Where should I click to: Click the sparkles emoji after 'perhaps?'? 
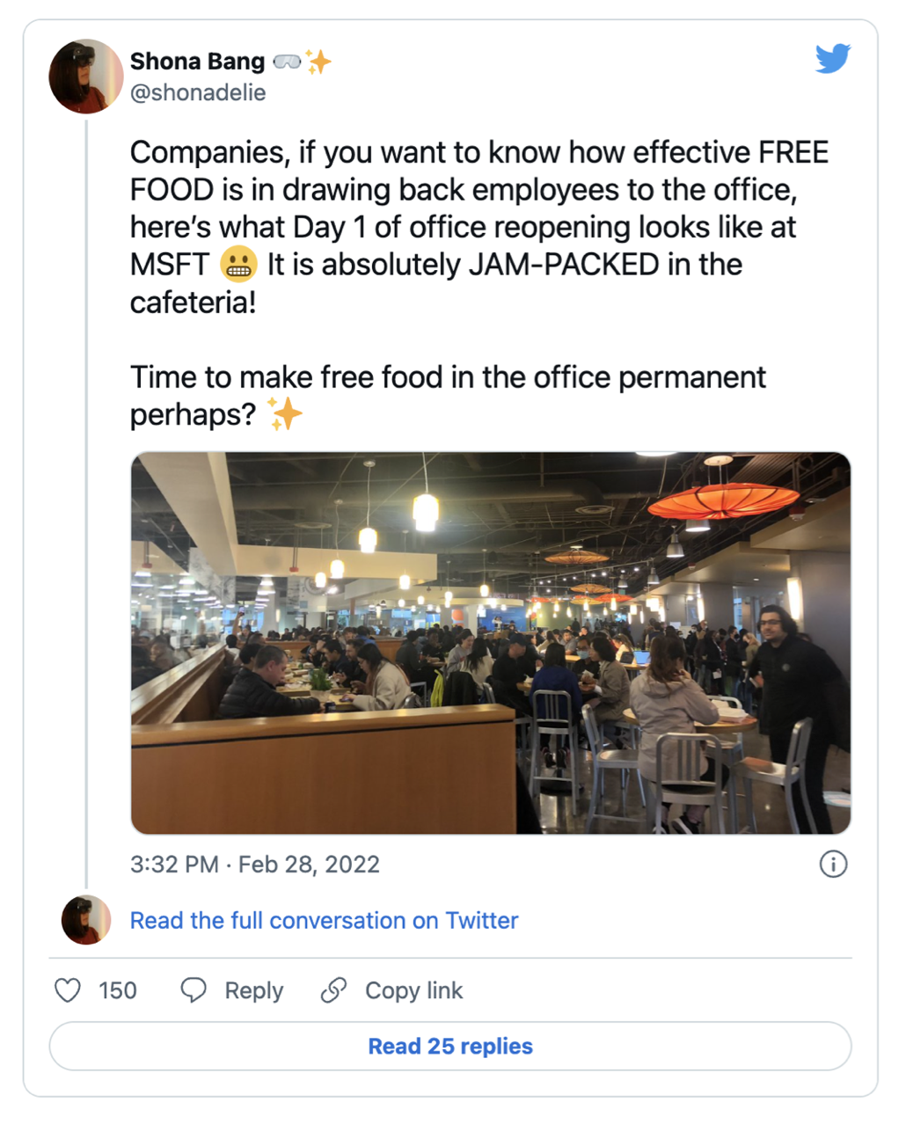[x=285, y=413]
